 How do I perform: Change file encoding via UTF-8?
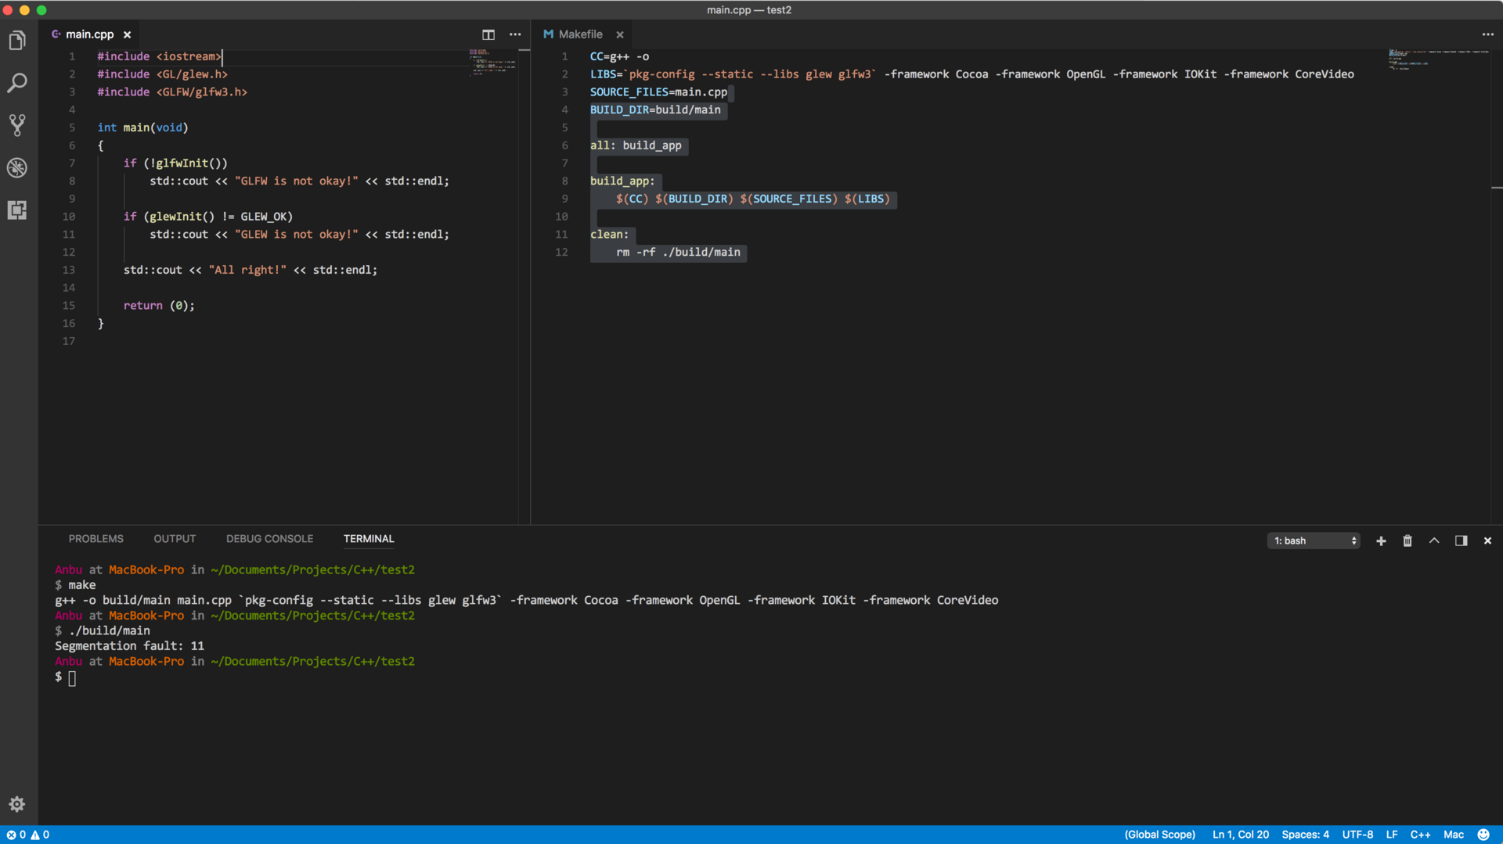coord(1357,835)
